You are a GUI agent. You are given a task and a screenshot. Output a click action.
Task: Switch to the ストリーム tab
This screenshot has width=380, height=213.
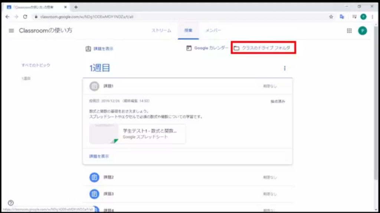[x=161, y=30]
